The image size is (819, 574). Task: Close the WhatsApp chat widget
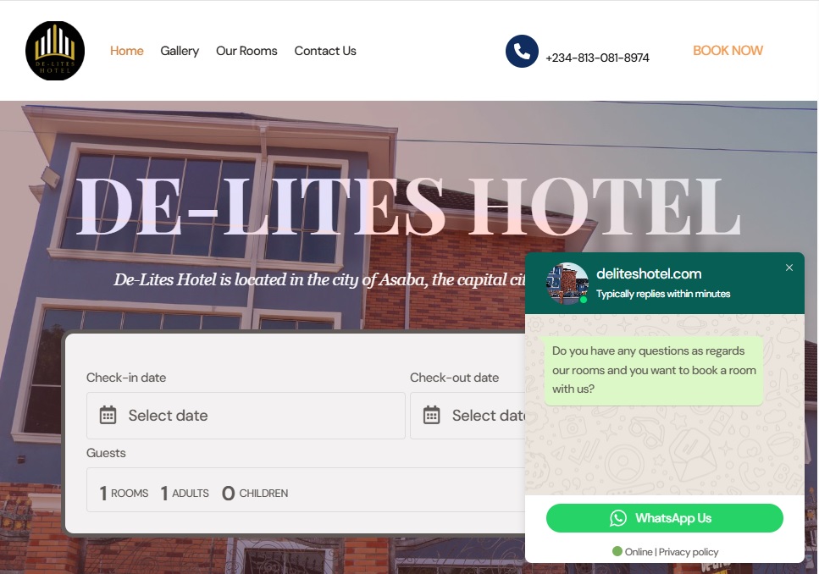coord(789,268)
